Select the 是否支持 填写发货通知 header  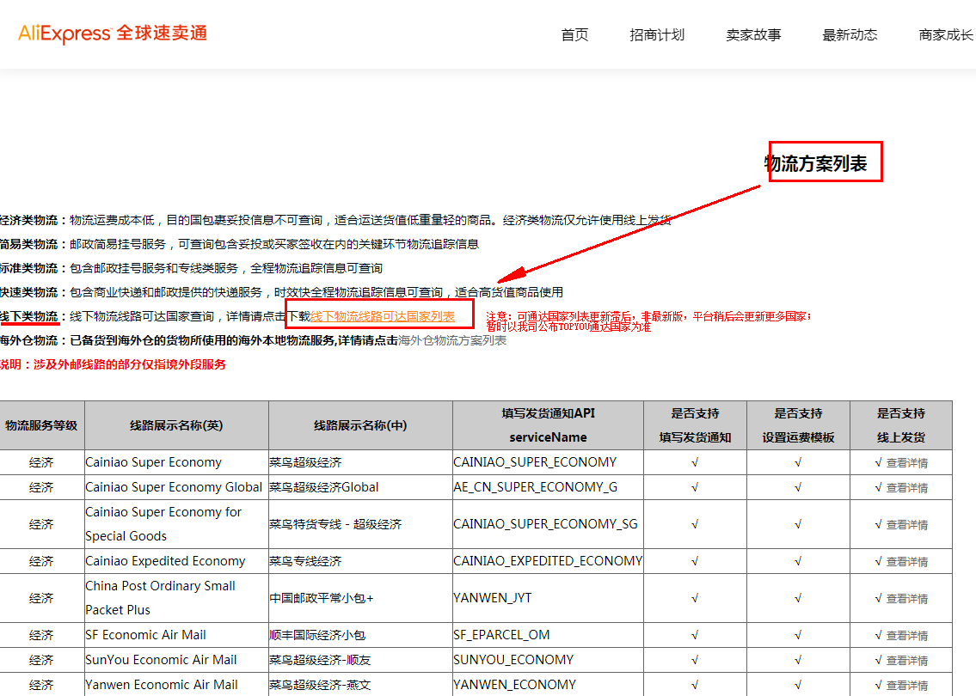[x=696, y=425]
